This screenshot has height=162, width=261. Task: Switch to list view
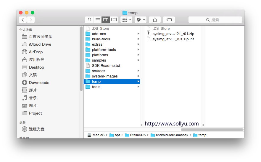[98, 20]
